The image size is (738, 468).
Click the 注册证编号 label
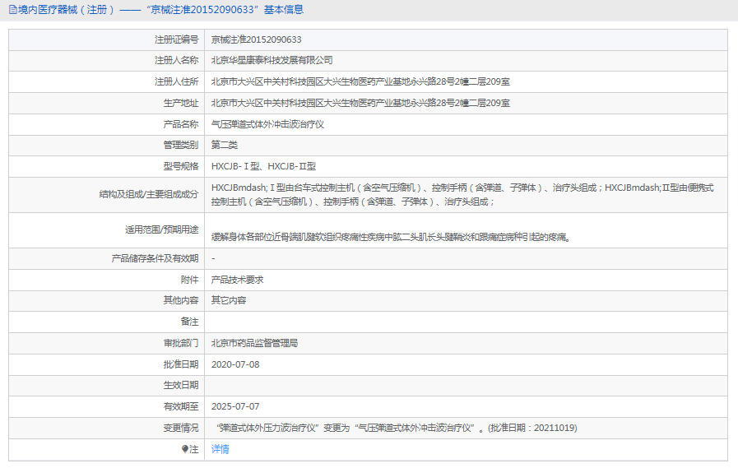pos(177,40)
